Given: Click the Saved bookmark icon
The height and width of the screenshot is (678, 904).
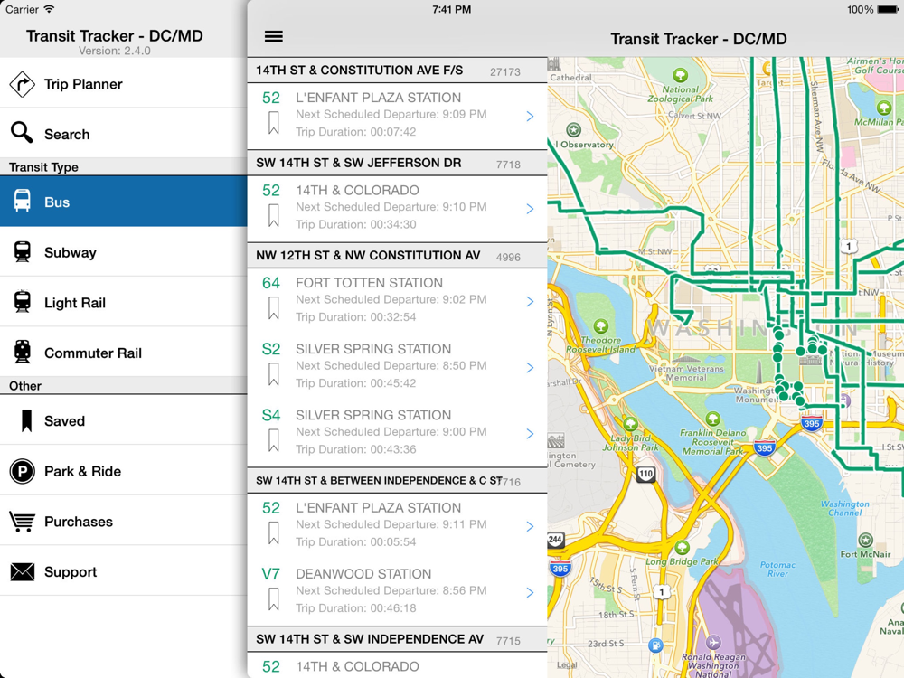Looking at the screenshot, I should coord(26,421).
